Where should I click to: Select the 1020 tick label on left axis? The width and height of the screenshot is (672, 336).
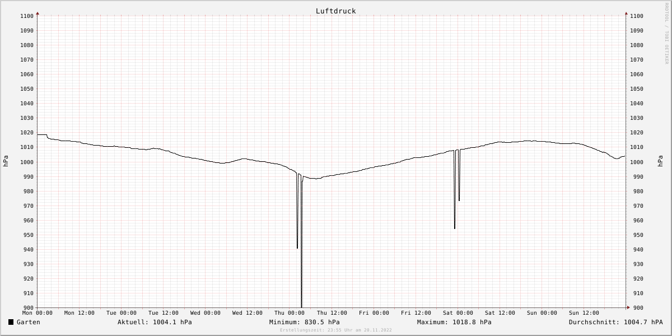coord(27,133)
